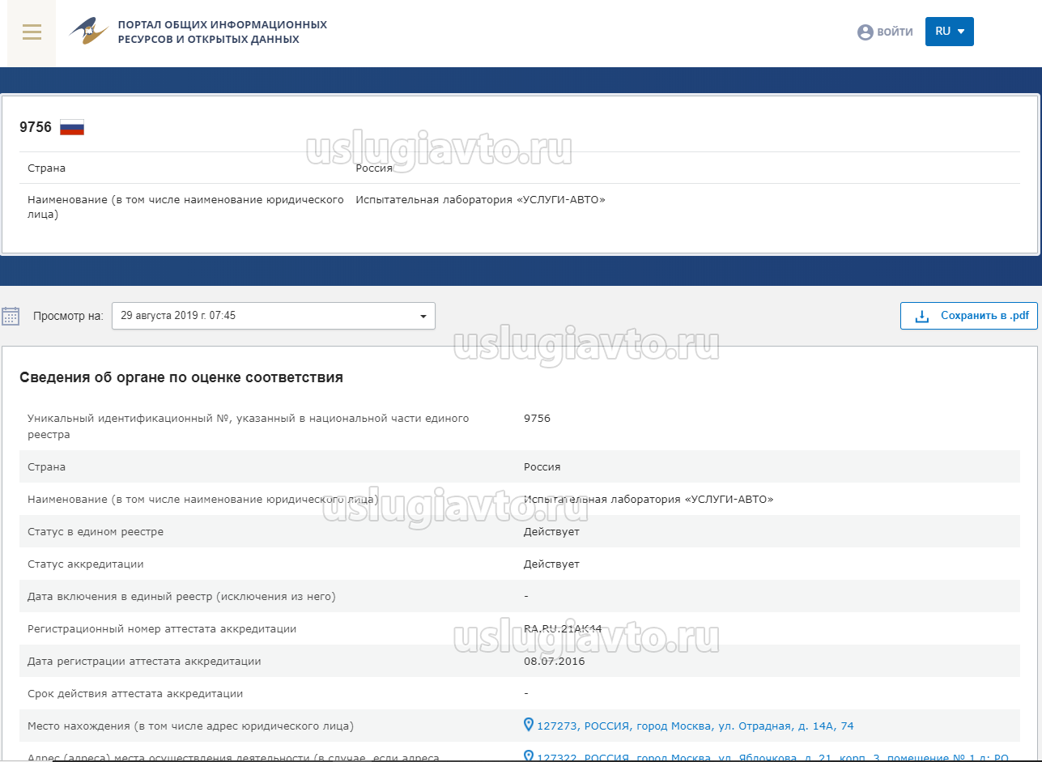Click the portal logo emblem

click(89, 32)
